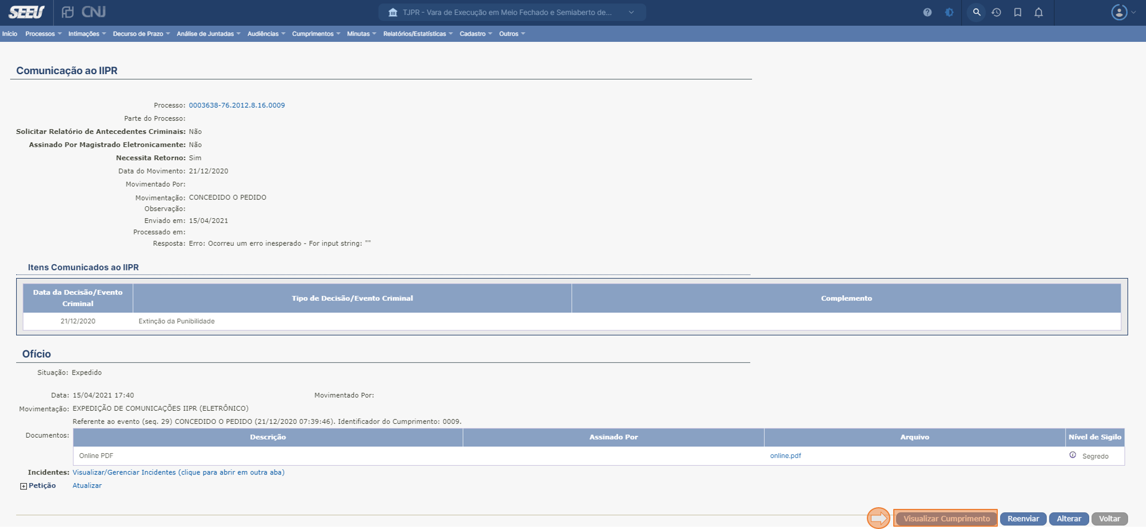Screen dimensions: 1146x529
Task: Open the TJPR court unit selector dropdown
Action: [512, 12]
